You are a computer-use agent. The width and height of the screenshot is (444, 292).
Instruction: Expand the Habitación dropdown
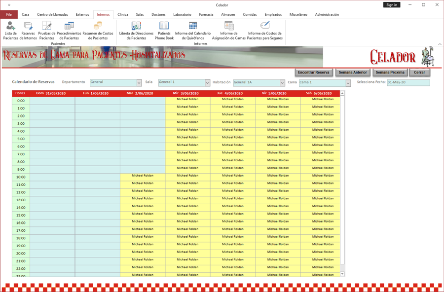point(282,82)
